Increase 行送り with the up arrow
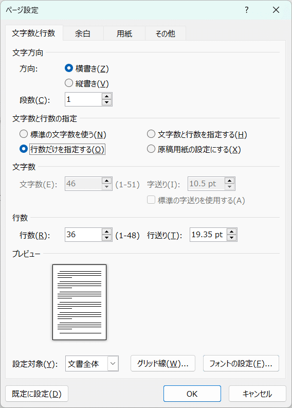The height and width of the screenshot is (408, 292). [x=232, y=232]
